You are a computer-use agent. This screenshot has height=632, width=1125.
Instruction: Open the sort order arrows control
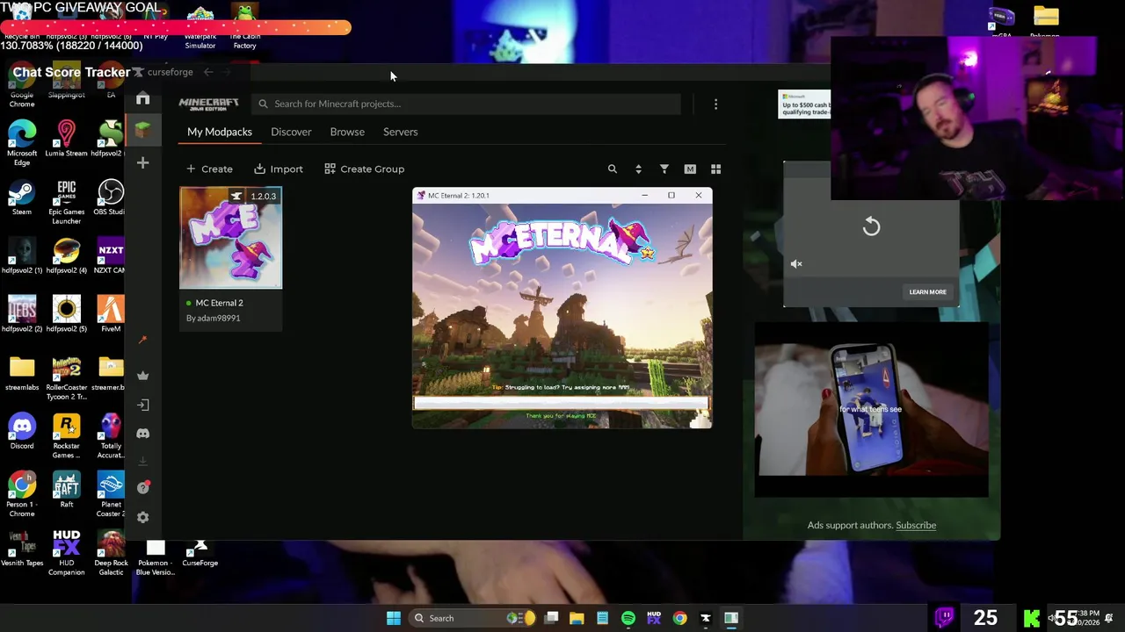coord(638,169)
